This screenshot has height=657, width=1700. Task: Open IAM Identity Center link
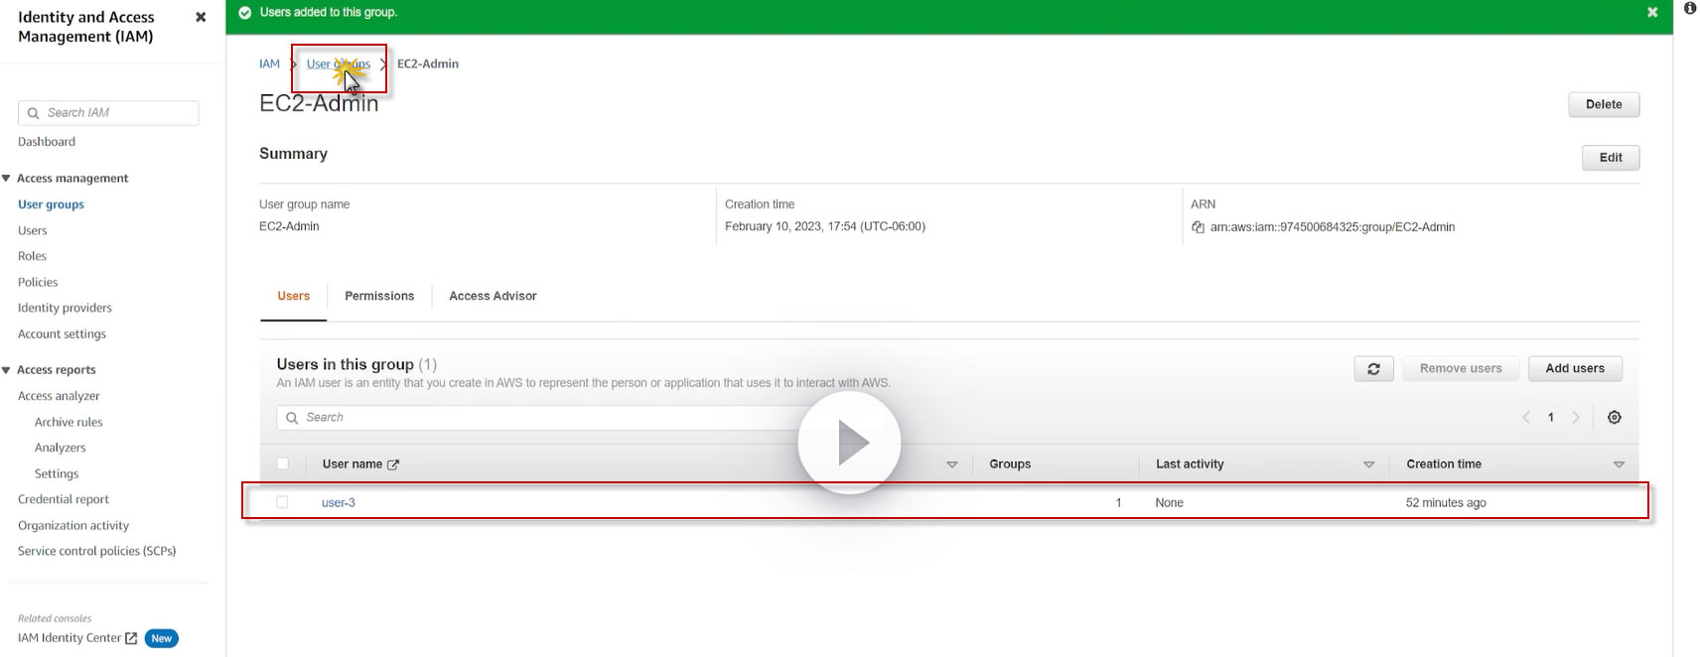pyautogui.click(x=70, y=638)
